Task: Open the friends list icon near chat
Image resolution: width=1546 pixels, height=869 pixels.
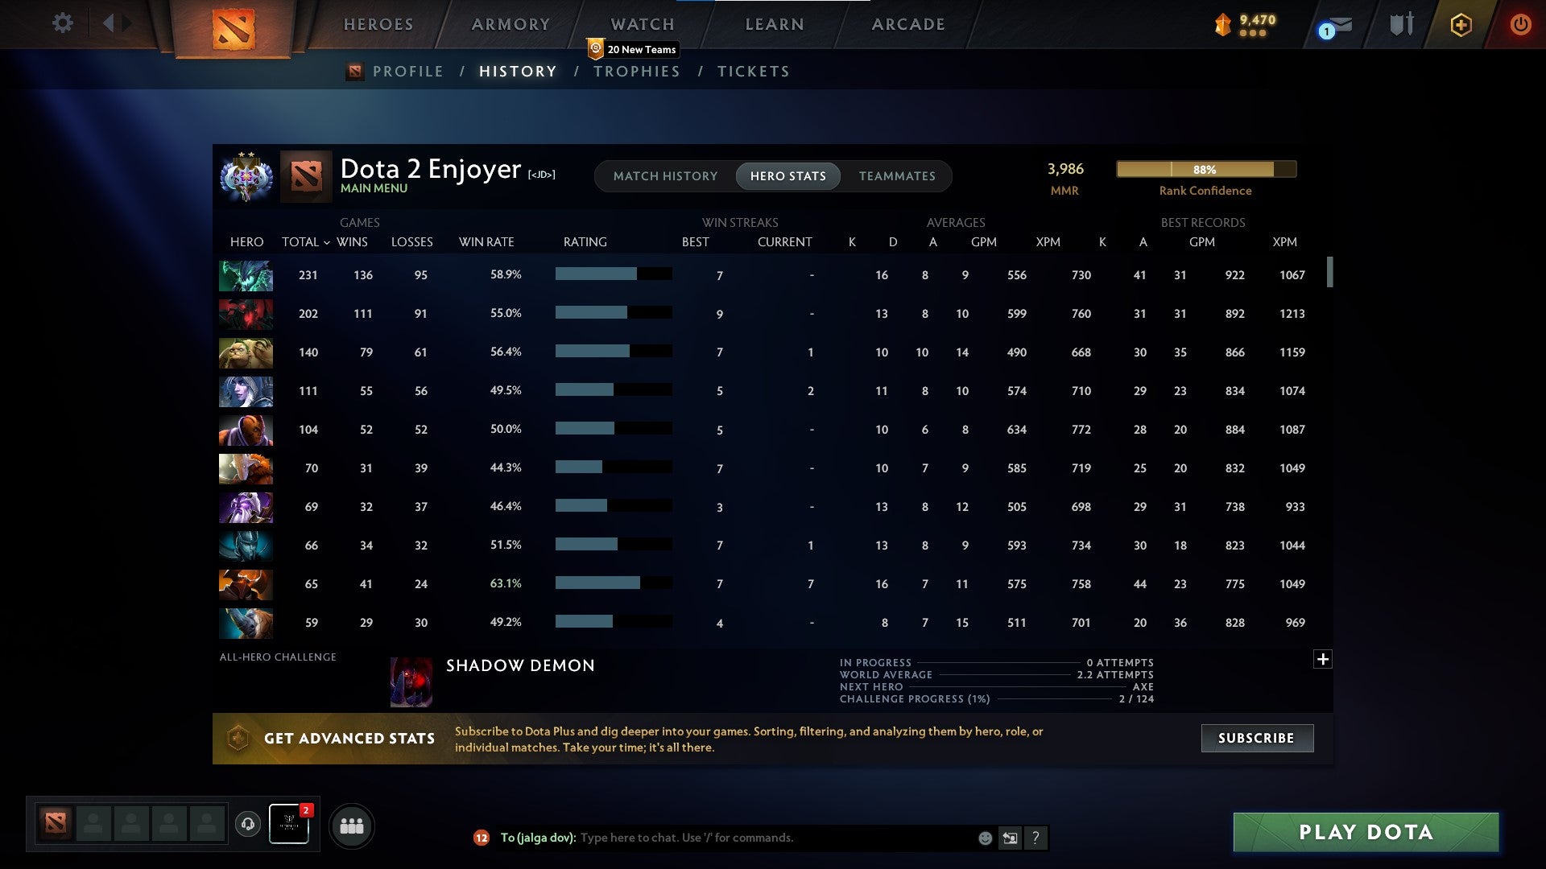Action: 352,826
